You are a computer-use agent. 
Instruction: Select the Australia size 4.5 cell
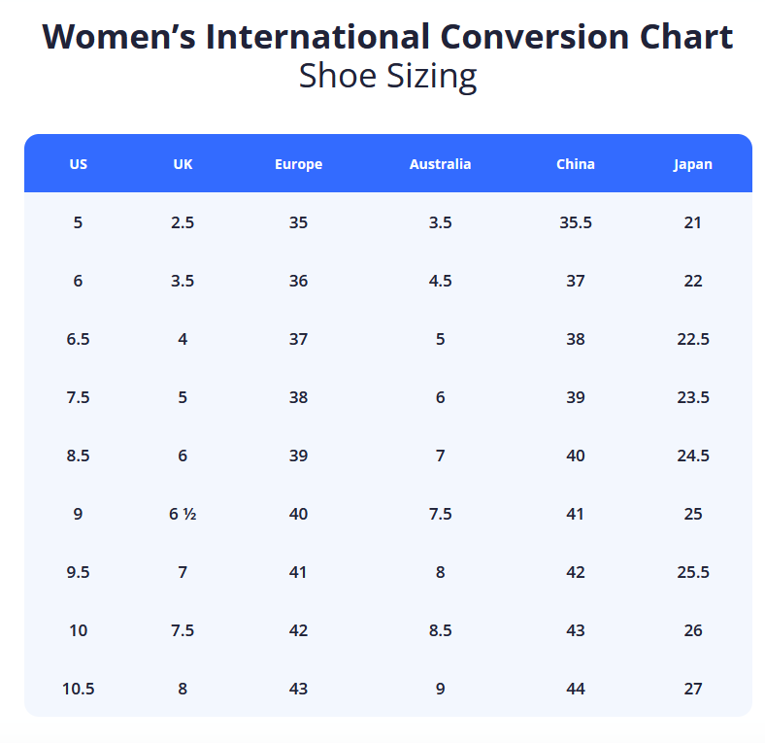(x=440, y=281)
